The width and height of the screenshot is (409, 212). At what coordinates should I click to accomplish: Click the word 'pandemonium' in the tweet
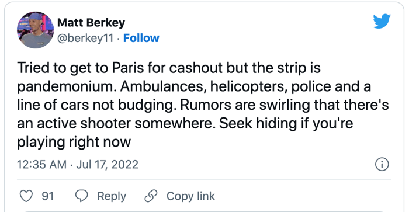(x=67, y=86)
